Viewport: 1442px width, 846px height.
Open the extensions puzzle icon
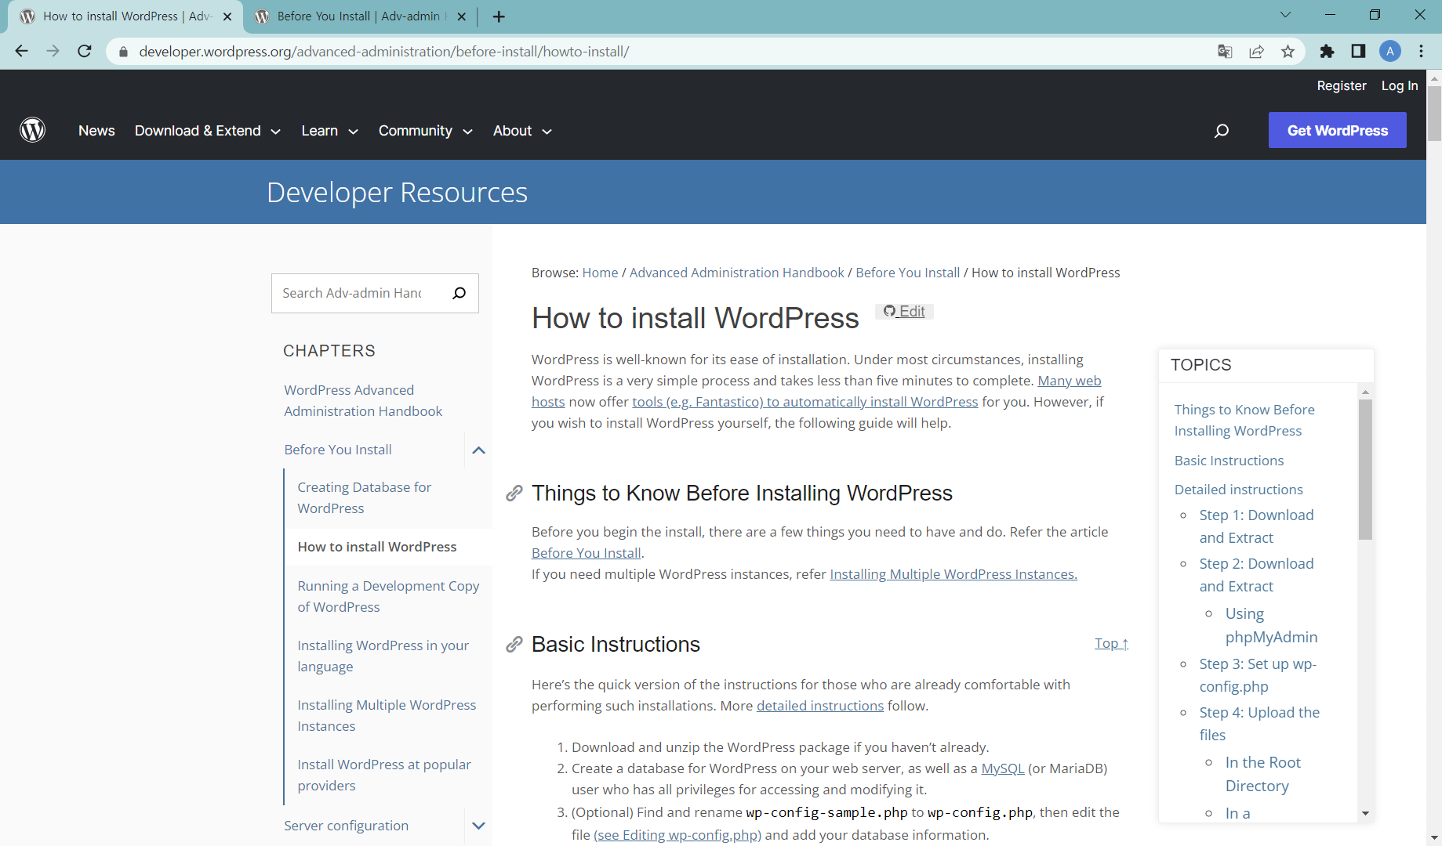pyautogui.click(x=1327, y=51)
